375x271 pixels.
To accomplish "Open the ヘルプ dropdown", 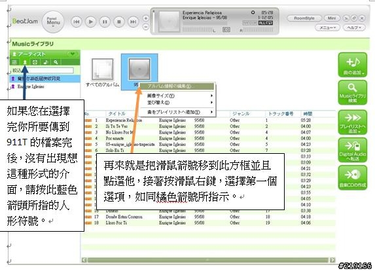I will pyautogui.click(x=354, y=27).
